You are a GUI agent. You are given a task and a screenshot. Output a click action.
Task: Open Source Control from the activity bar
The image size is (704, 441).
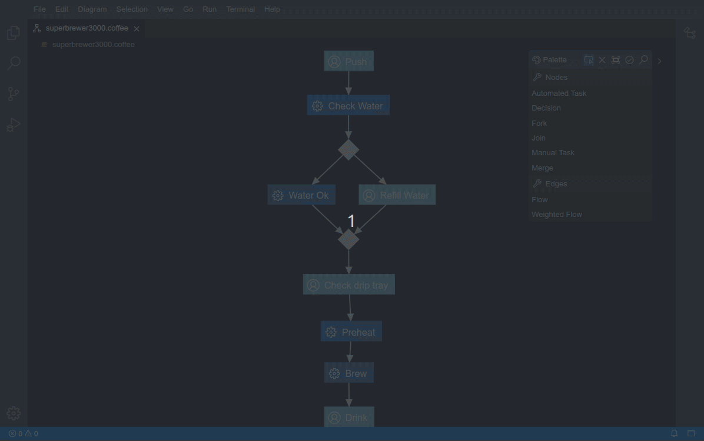coord(13,93)
